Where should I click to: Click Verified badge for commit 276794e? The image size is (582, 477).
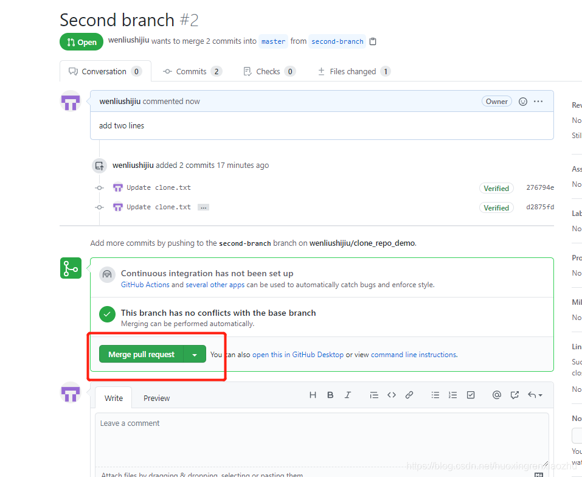(496, 188)
